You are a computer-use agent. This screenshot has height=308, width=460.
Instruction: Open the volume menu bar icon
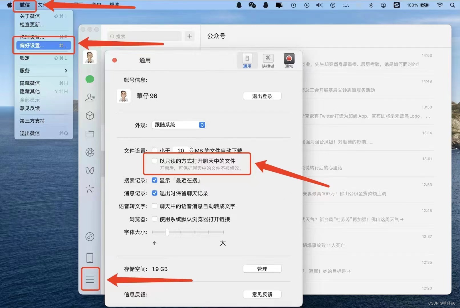(x=320, y=5)
